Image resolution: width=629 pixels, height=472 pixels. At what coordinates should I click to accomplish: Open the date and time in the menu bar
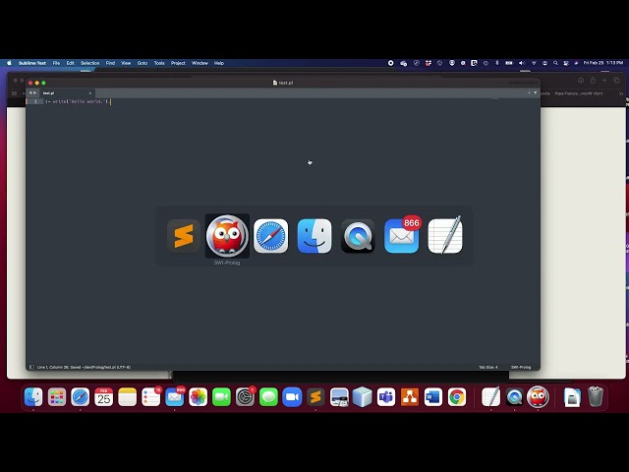(x=602, y=63)
